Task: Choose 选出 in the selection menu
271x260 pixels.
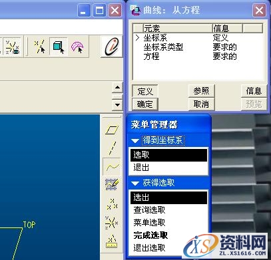Action: coord(168,197)
